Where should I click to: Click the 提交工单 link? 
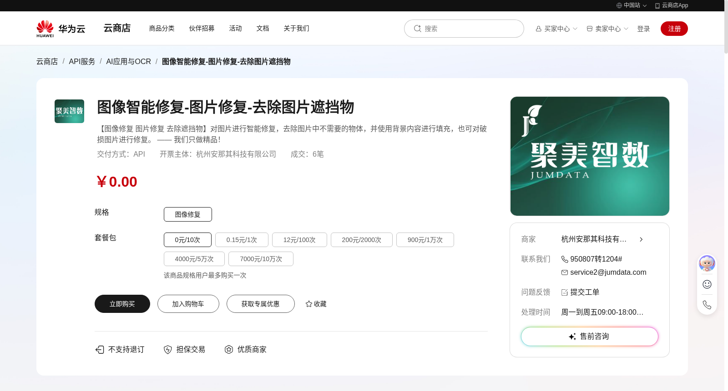coord(585,292)
